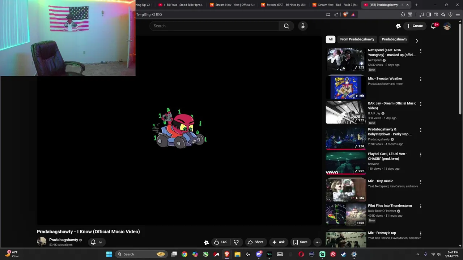Image resolution: width=463 pixels, height=260 pixels.
Task: Open Pradabagshawty channel name link
Action: [x=64, y=240]
